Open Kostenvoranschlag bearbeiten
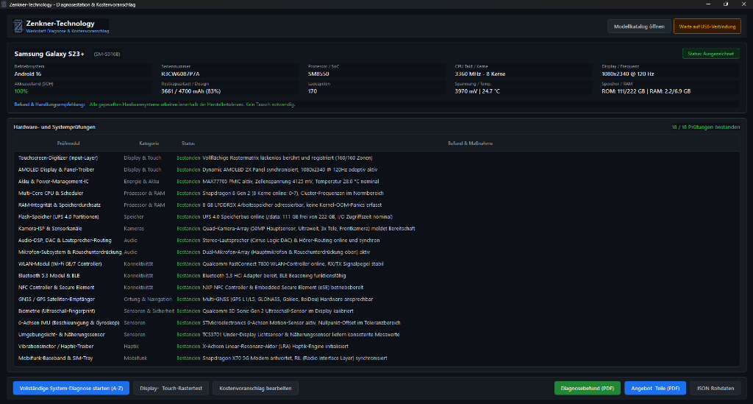753x404 pixels. 255,388
